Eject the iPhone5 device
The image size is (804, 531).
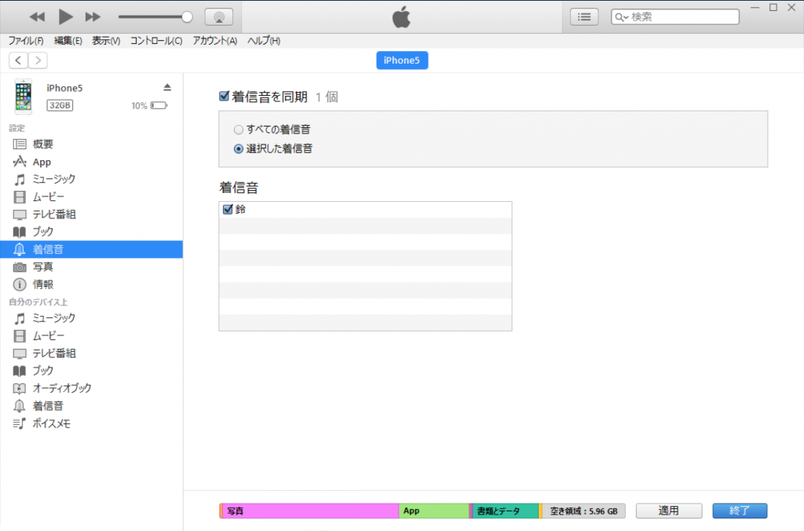coord(167,88)
